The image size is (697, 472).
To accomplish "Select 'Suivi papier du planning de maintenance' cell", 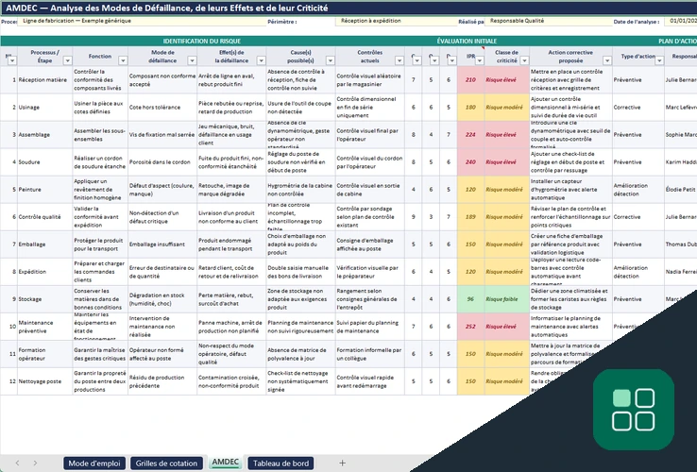I will pyautogui.click(x=370, y=327).
